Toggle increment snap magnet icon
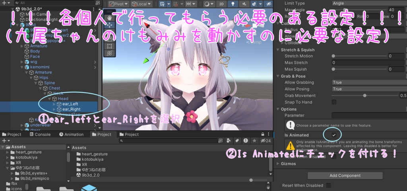407x191 pixels. coord(175,4)
